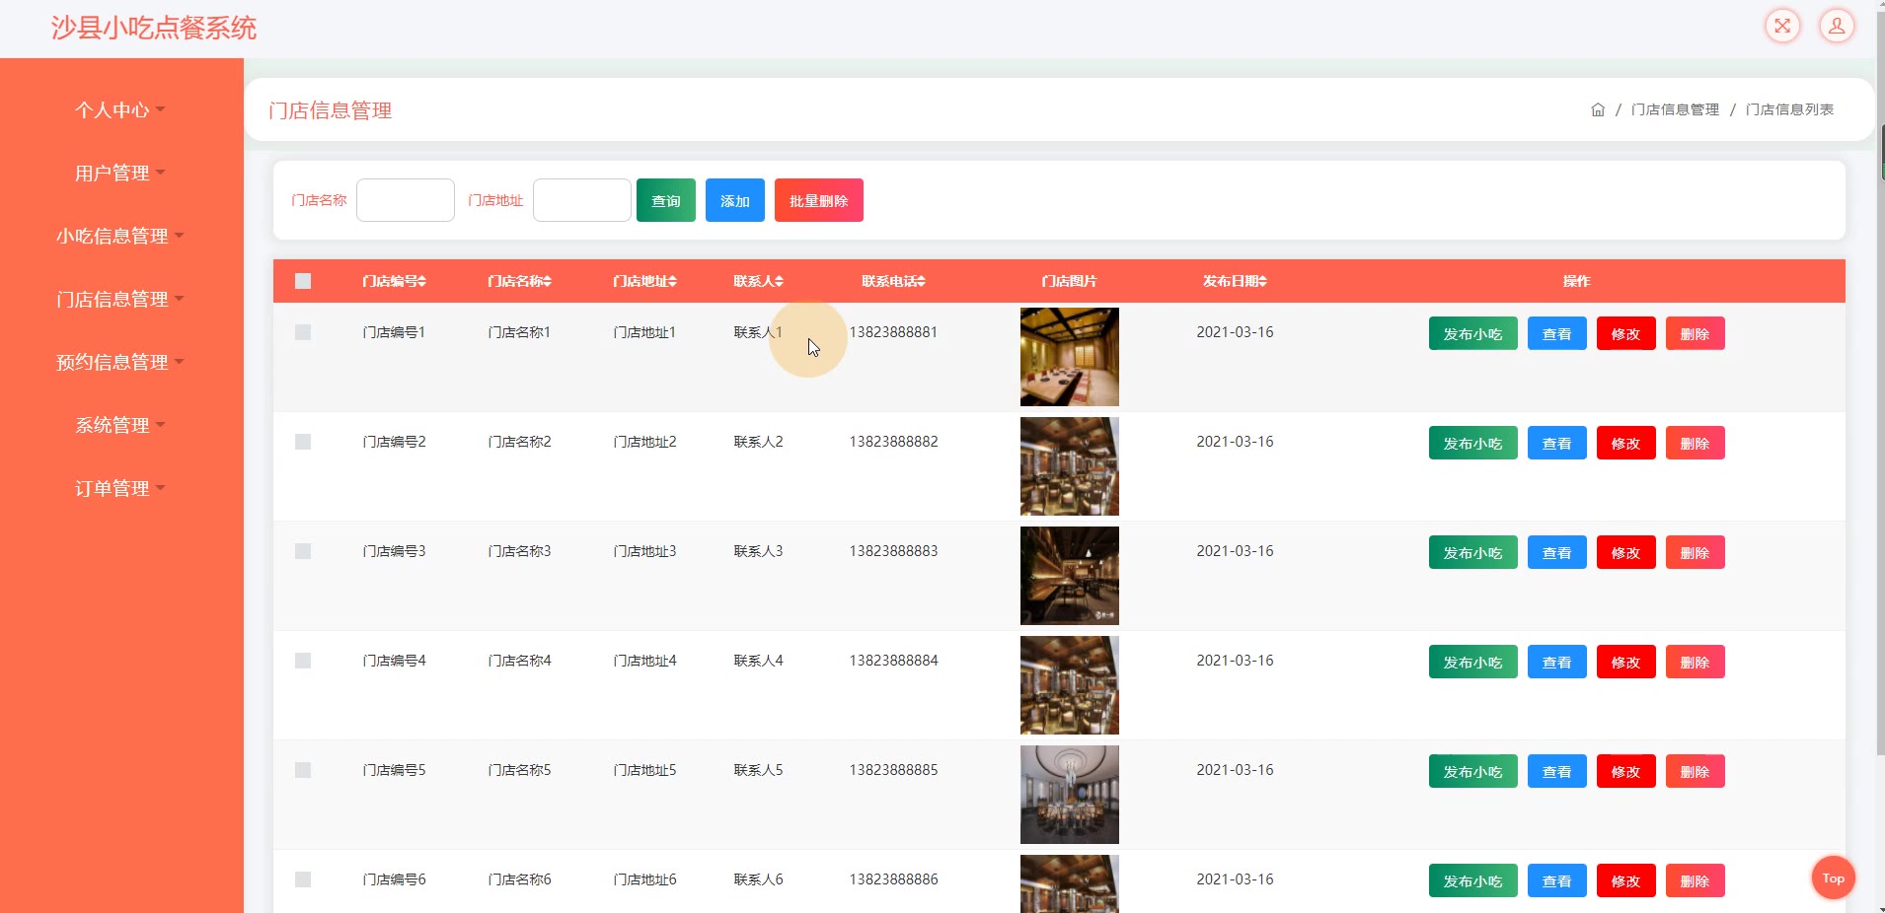Click 门店信息列表 breadcrumb item
This screenshot has width=1885, height=913.
[1789, 109]
